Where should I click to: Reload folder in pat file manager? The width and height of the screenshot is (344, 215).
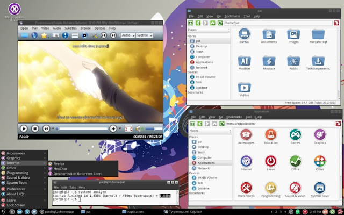click(x=220, y=23)
